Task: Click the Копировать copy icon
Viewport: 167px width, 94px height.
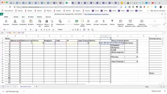Action: point(23,21)
